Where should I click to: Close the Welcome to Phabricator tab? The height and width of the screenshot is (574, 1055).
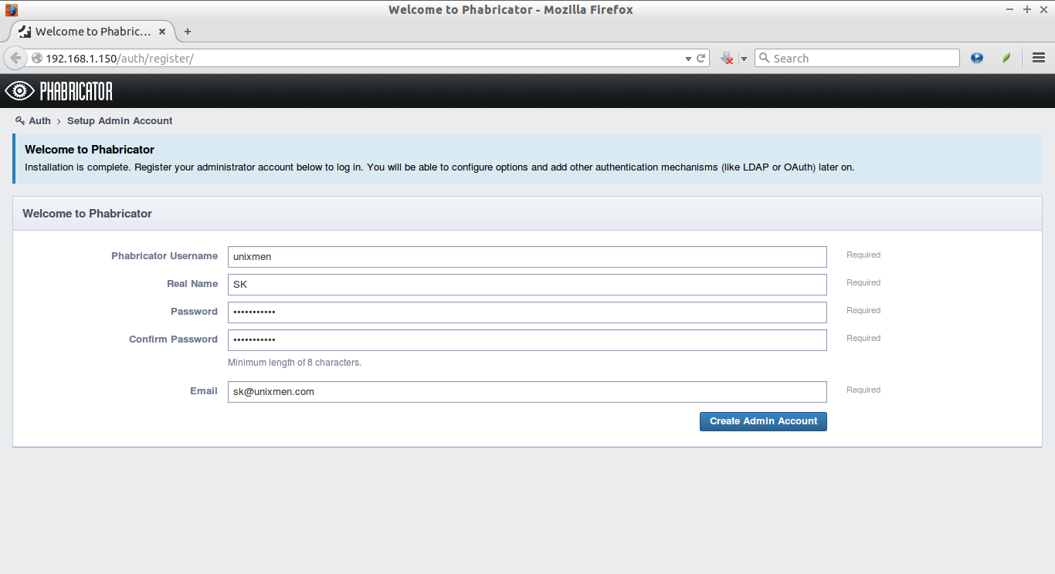[162, 32]
